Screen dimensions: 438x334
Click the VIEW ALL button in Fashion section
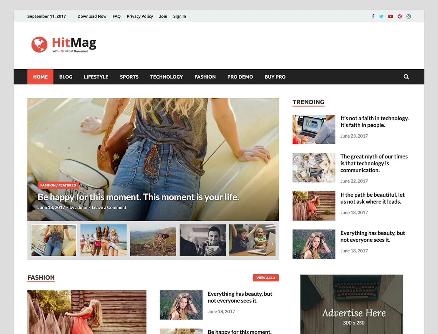266,278
